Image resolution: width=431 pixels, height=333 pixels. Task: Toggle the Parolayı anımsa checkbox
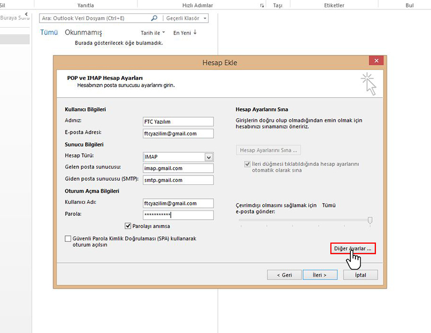coord(128,226)
